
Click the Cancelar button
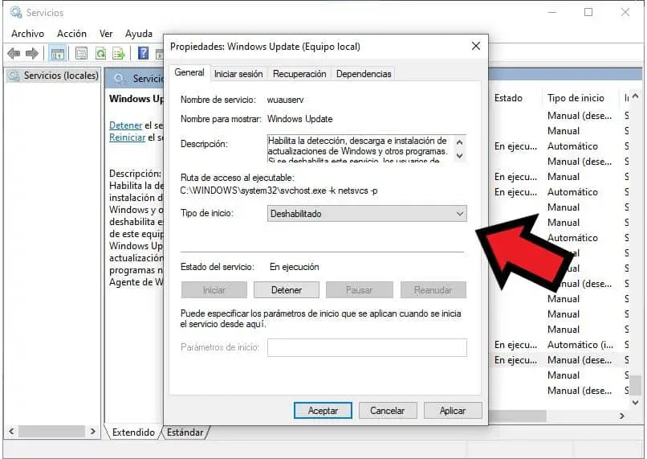click(388, 411)
